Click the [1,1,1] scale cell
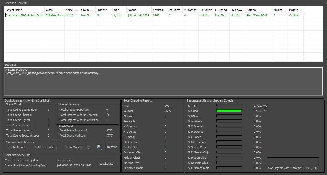 [x=117, y=15]
